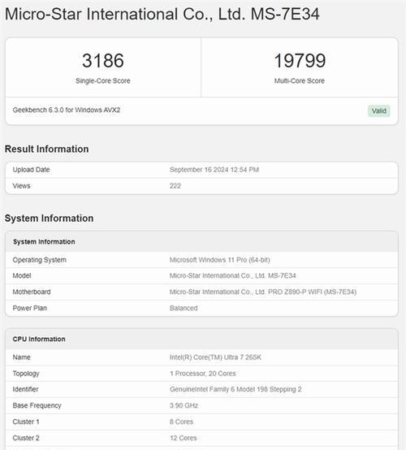The height and width of the screenshot is (450, 406).
Task: Click the green 'Valid' badge
Action: coord(378,110)
